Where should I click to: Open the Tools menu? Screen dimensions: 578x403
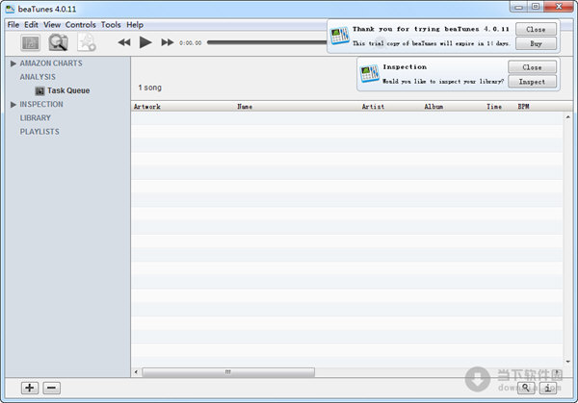click(111, 25)
